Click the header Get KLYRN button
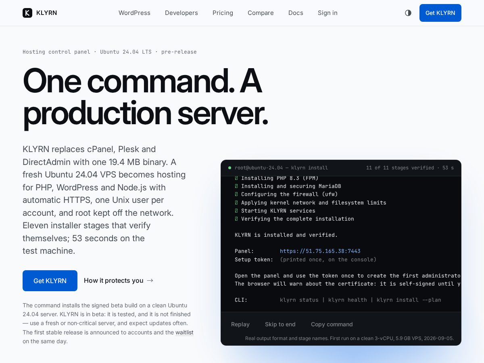 pyautogui.click(x=440, y=13)
